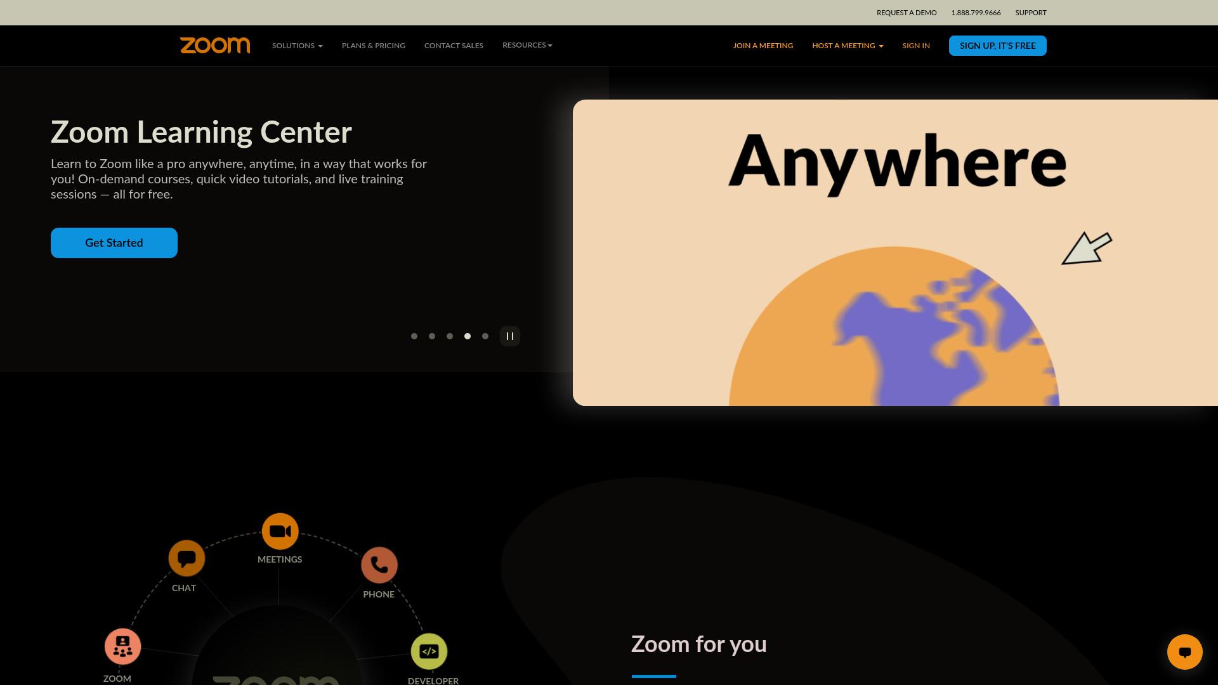This screenshot has height=685, width=1218.
Task: Expand the Solutions dropdown menu
Action: (x=298, y=46)
